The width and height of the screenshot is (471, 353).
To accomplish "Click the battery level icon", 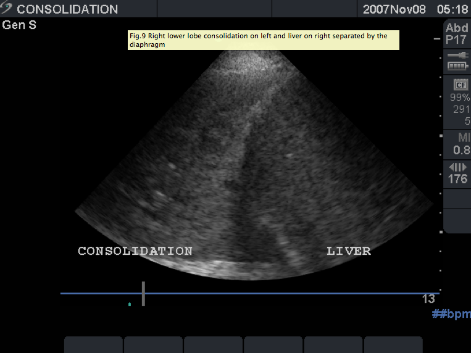I will [x=458, y=66].
